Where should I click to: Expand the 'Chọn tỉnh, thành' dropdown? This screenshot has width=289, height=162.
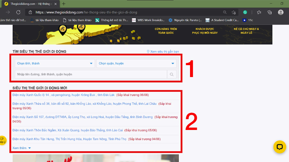click(x=54, y=64)
